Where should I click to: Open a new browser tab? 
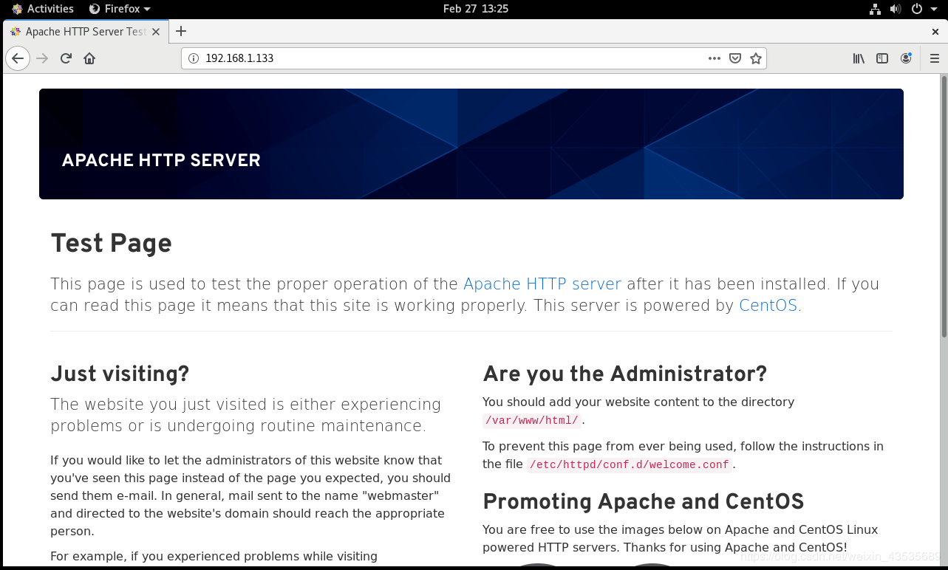[181, 31]
